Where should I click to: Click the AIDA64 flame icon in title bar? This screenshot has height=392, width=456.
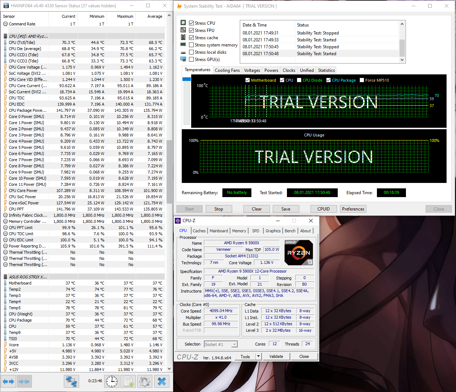pyautogui.click(x=179, y=6)
